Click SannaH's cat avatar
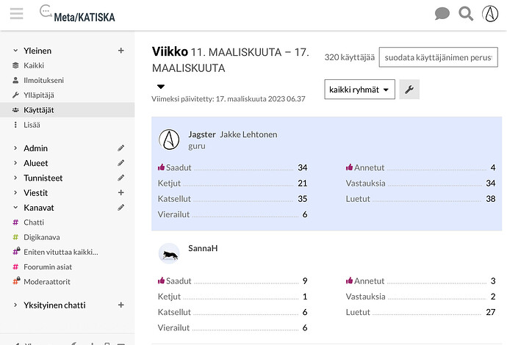This screenshot has height=345, width=507. [169, 253]
